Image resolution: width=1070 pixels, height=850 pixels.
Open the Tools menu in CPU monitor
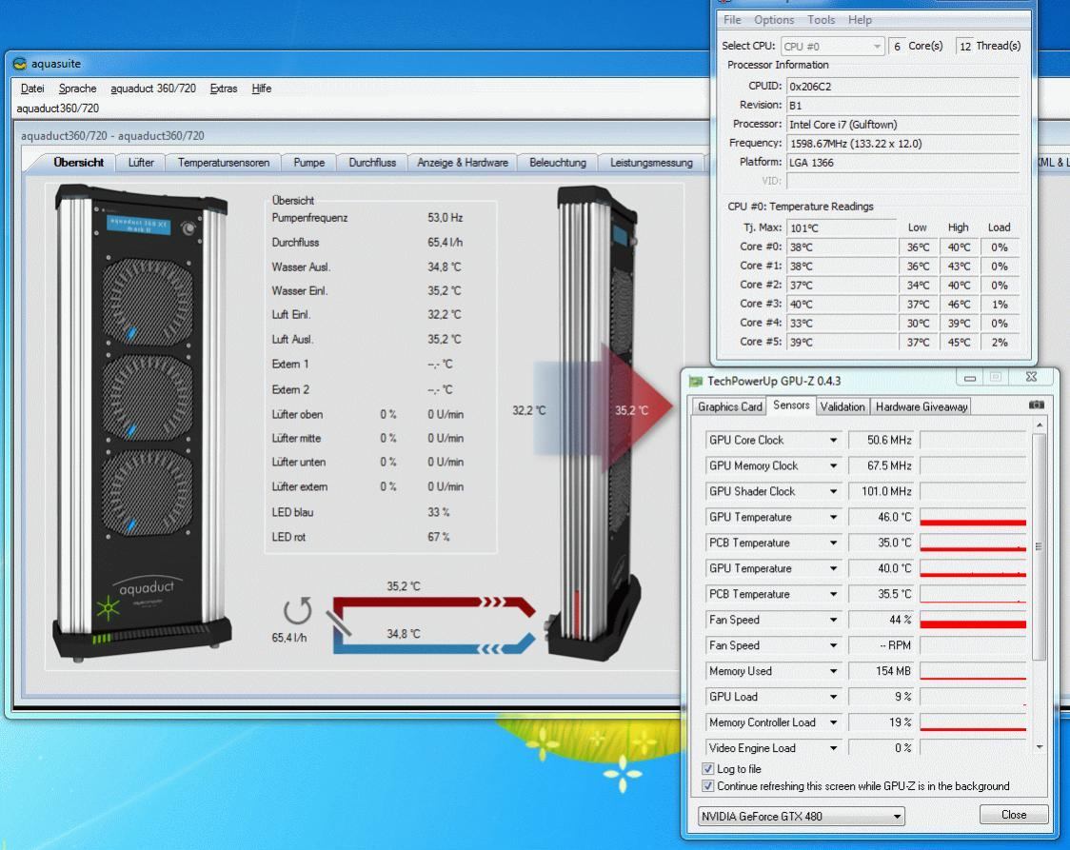coord(821,20)
